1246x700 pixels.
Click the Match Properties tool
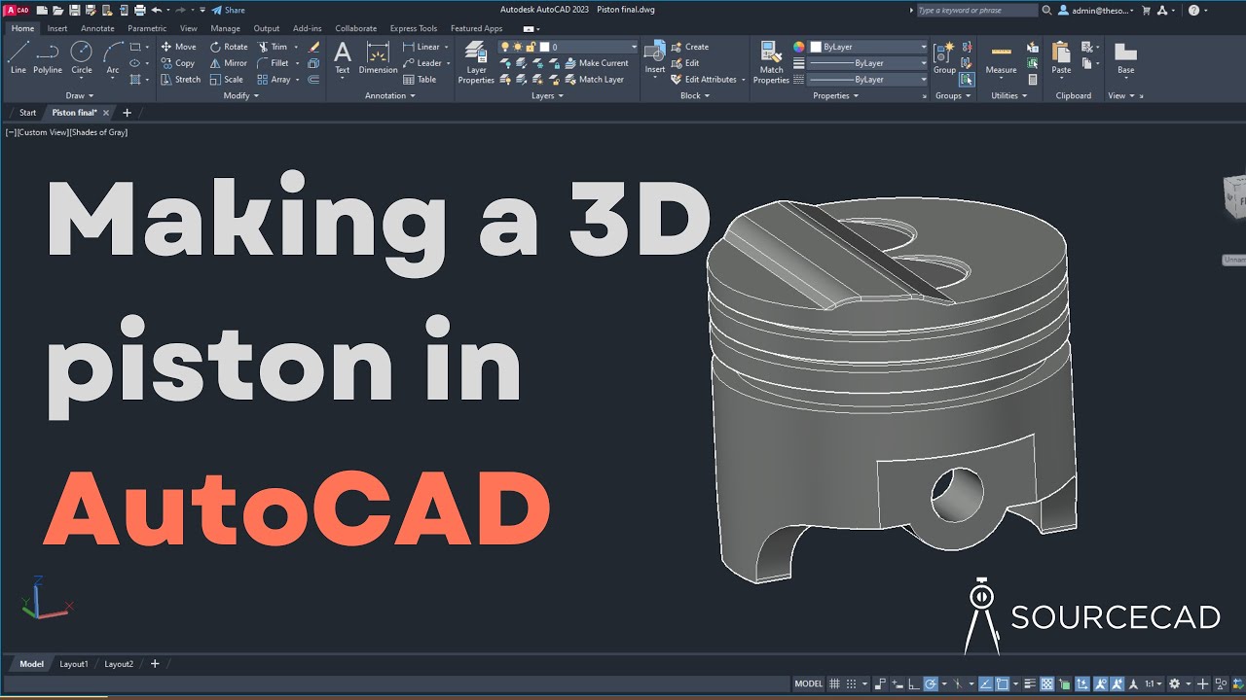[771, 62]
